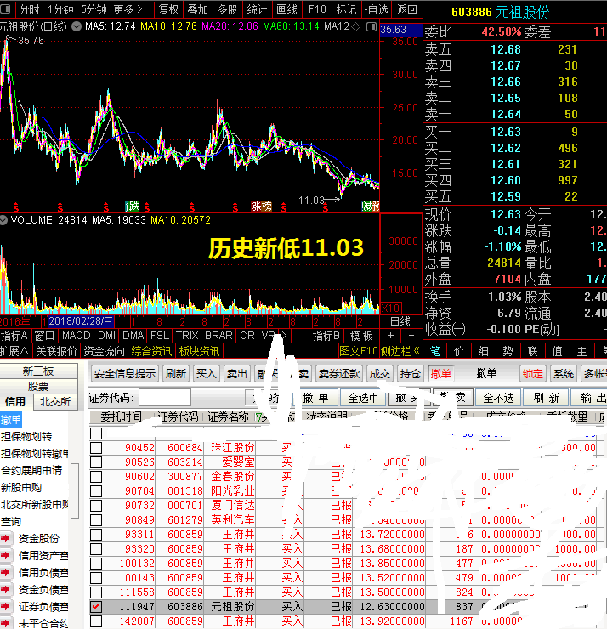Image resolution: width=607 pixels, height=629 pixels.
Task: Open the 模板 option
Action: [x=361, y=336]
